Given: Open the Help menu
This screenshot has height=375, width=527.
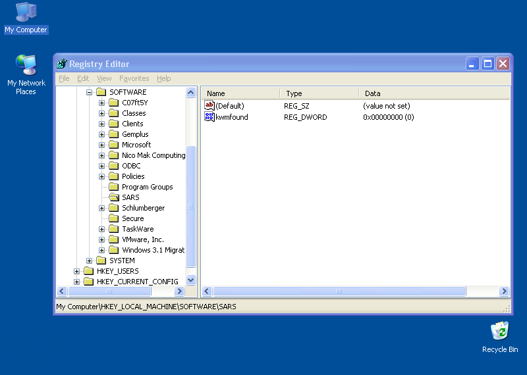Looking at the screenshot, I should coord(163,78).
